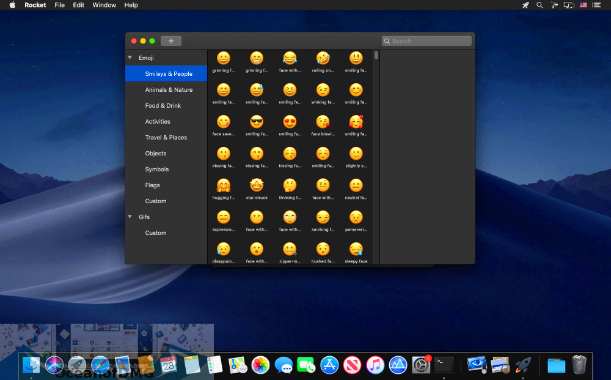Click the emoji list vertical scrollbar

point(376,56)
